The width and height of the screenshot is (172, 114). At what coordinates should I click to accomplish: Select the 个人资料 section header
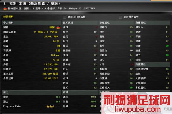[32, 23]
